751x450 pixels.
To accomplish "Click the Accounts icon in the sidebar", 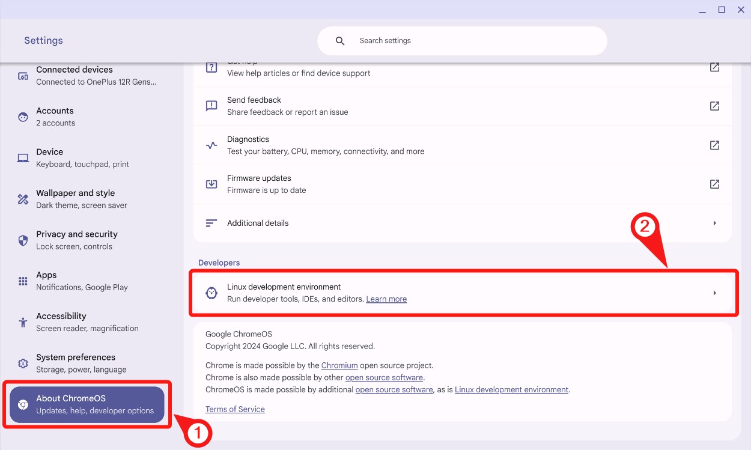I will tap(22, 117).
